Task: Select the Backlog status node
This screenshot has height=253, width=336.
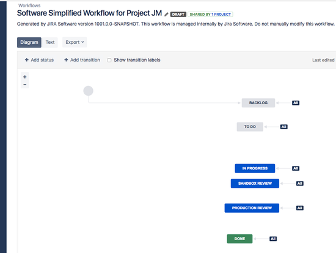Action: pos(258,103)
